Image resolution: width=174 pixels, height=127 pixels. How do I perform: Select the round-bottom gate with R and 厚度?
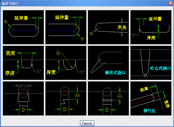[x=66, y=63]
